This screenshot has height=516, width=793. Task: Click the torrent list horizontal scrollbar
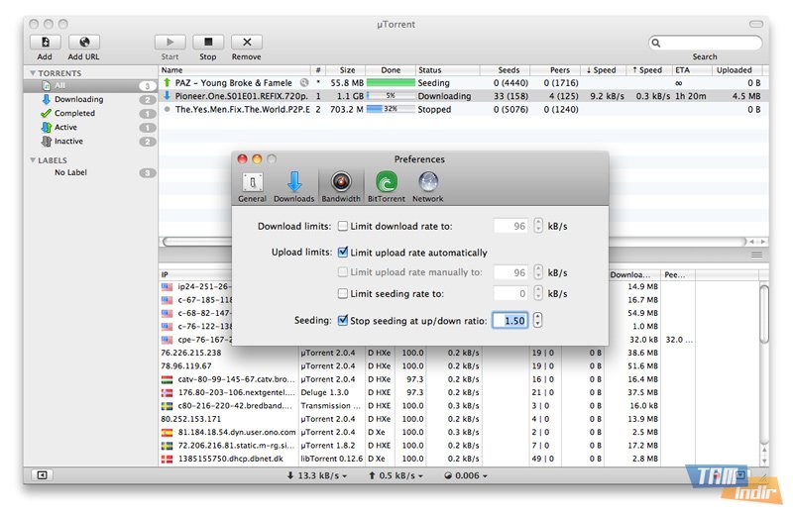tap(455, 242)
